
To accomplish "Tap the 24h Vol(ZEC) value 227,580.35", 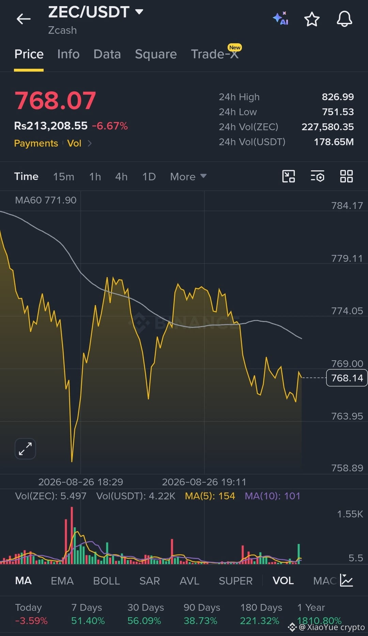I will pyautogui.click(x=327, y=127).
